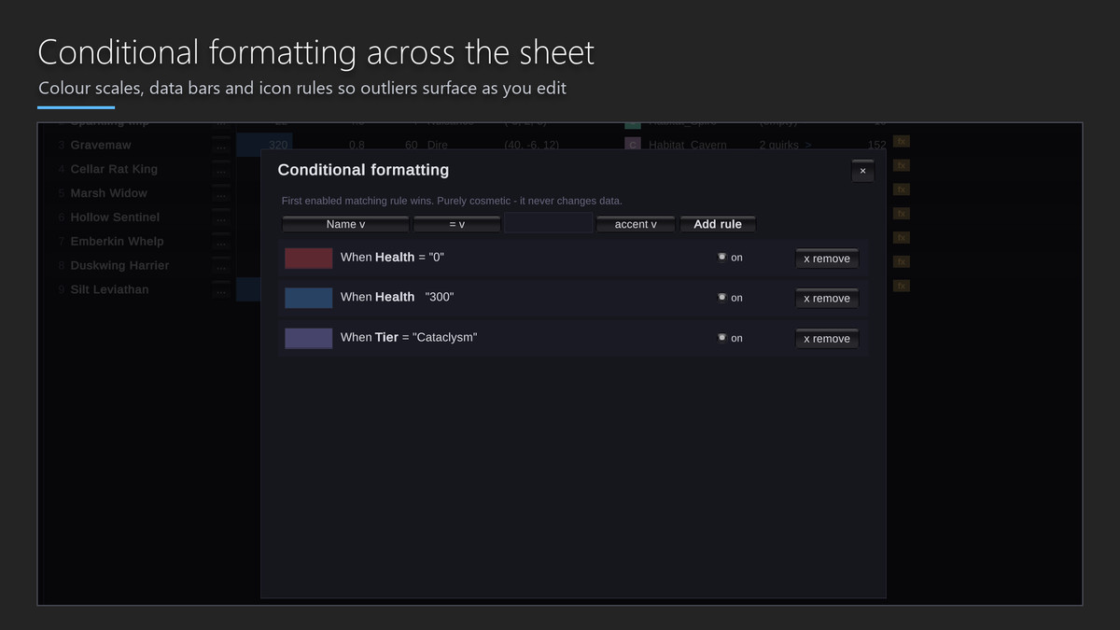Click the fx icon on the Gravemaw row
1120x630 pixels.
tap(902, 141)
